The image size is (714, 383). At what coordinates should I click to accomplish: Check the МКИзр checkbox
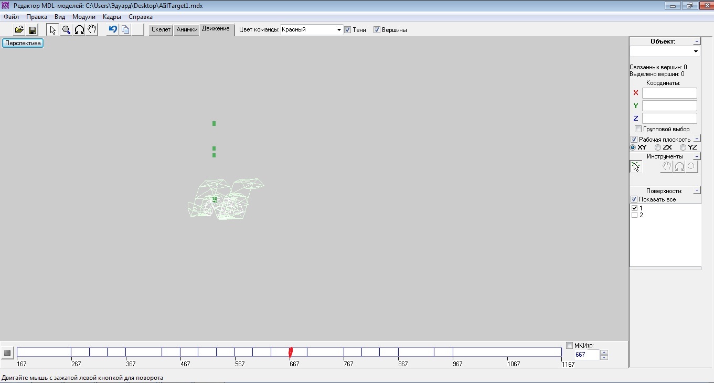click(570, 345)
